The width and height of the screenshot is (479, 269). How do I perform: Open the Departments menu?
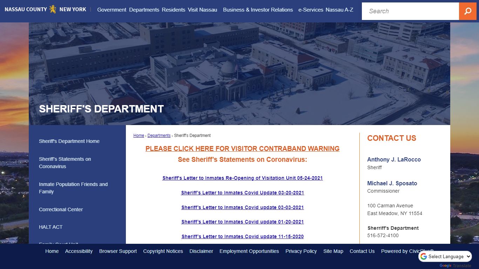[144, 10]
